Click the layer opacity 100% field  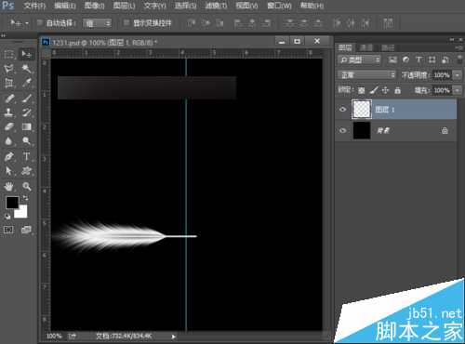pyautogui.click(x=442, y=75)
